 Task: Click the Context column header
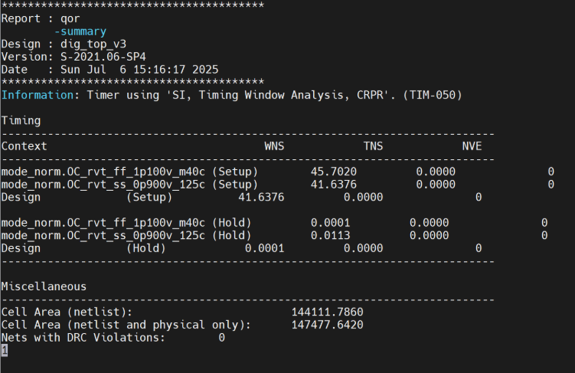point(25,146)
